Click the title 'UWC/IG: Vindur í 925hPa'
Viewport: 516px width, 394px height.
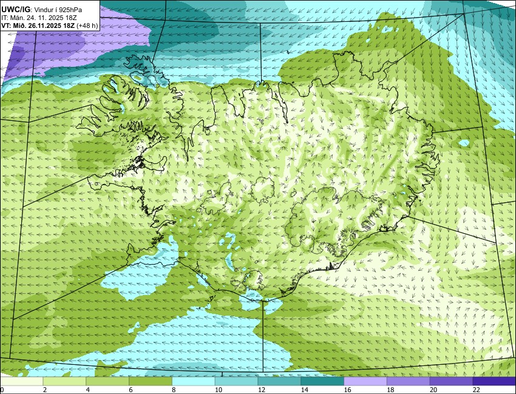point(41,10)
